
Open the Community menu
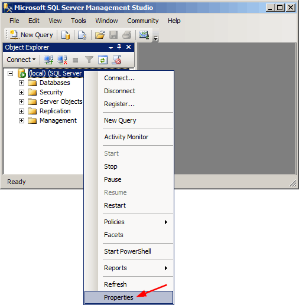143,21
